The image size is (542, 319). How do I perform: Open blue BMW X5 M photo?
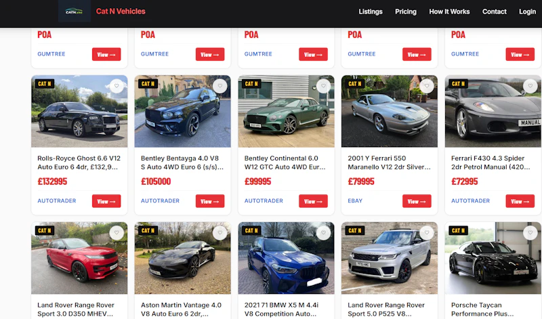(286, 258)
